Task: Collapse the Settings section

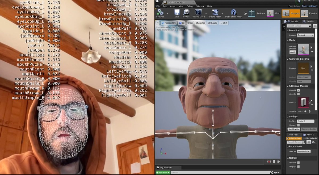Action: coord(287,116)
